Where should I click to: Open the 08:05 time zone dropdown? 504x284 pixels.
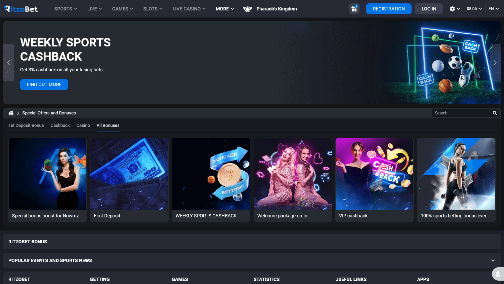click(474, 9)
